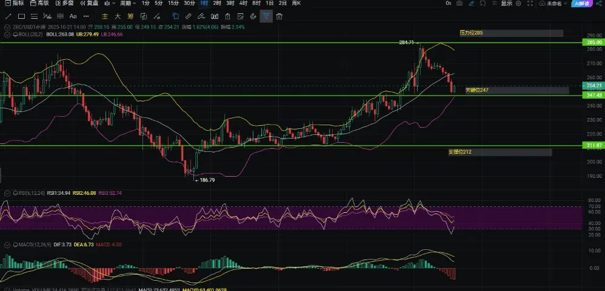
Task: Switch to the 4时 timeframe
Action: coord(243,4)
